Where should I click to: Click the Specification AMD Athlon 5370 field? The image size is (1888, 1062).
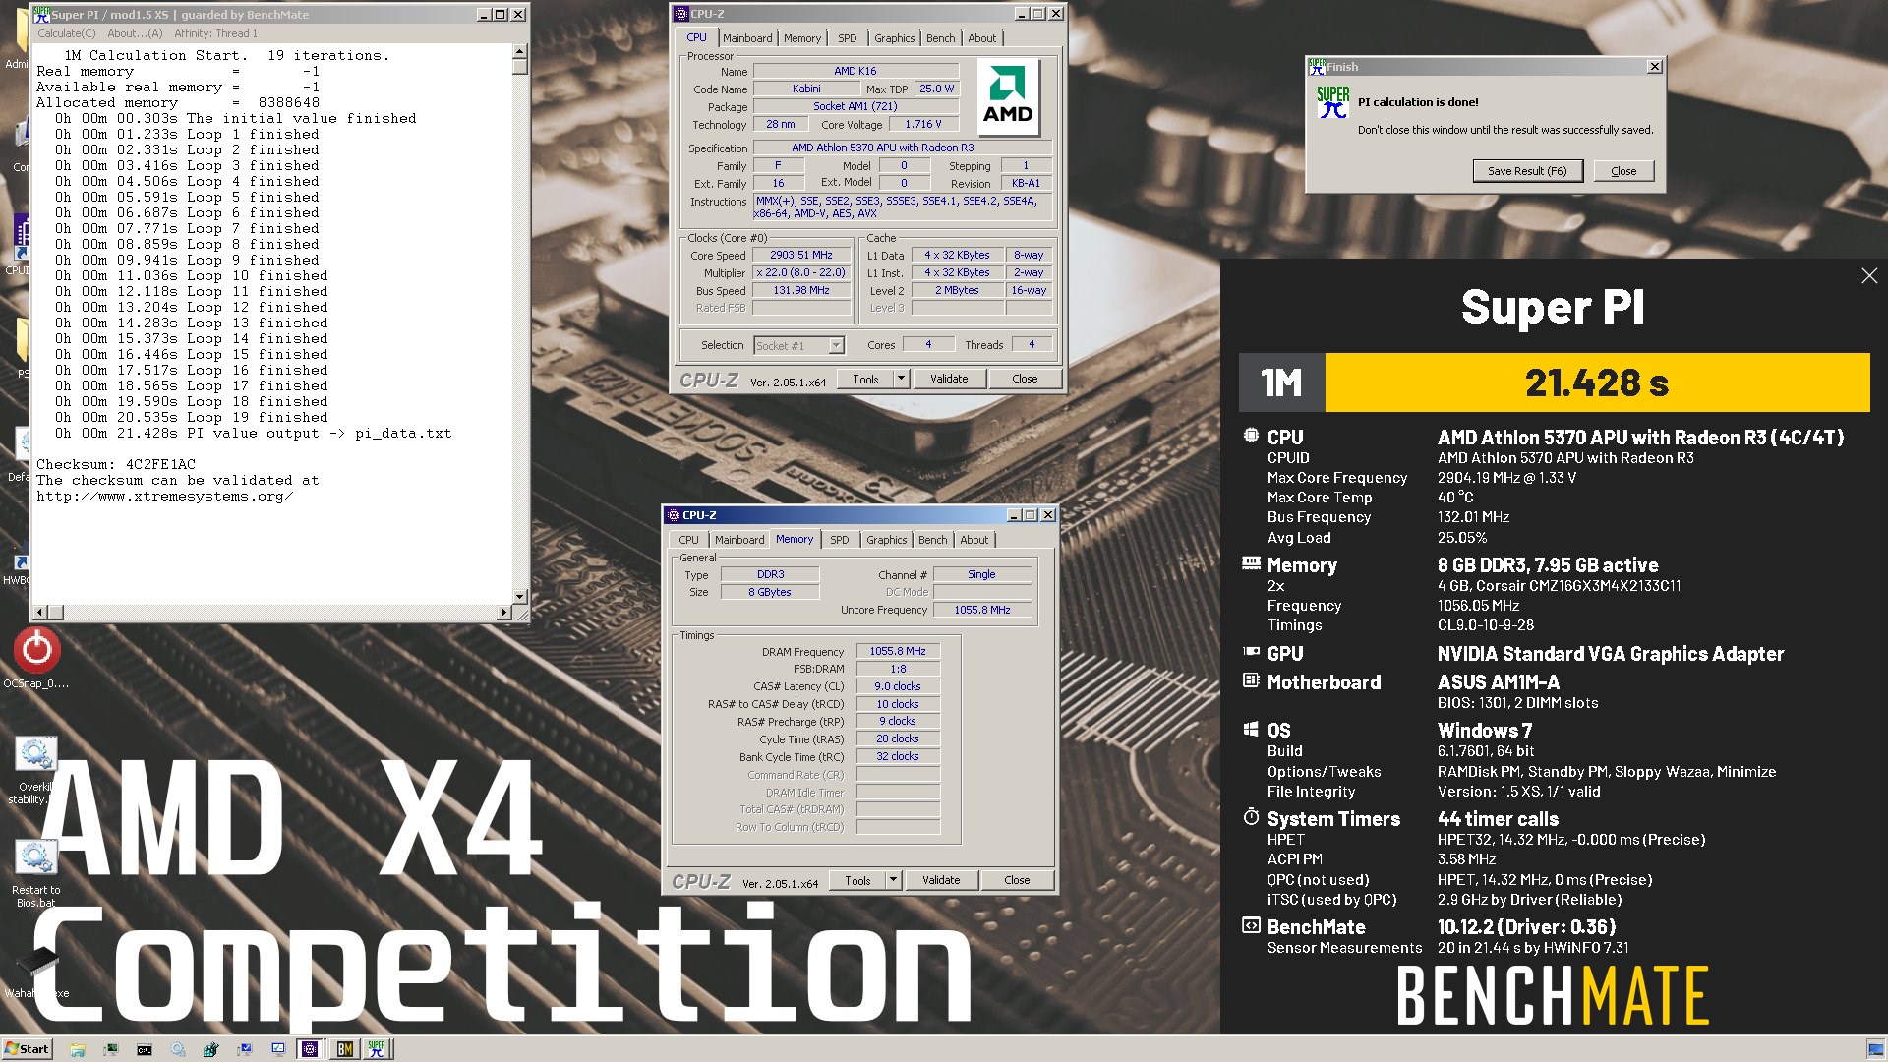click(903, 147)
